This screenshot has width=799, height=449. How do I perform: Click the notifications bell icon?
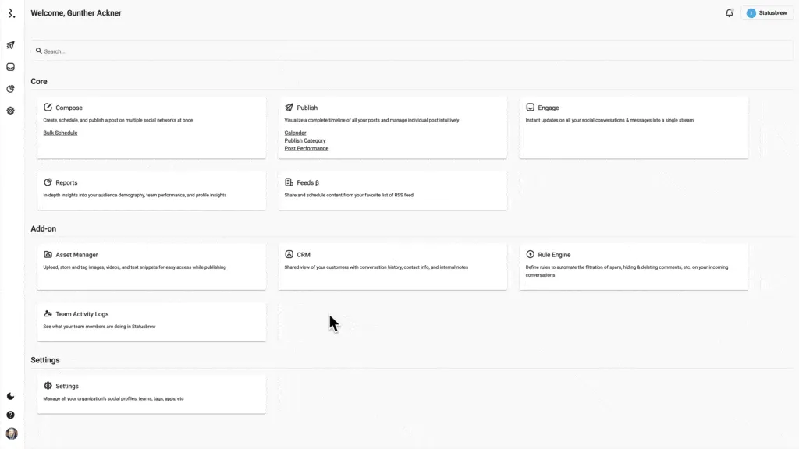click(730, 13)
